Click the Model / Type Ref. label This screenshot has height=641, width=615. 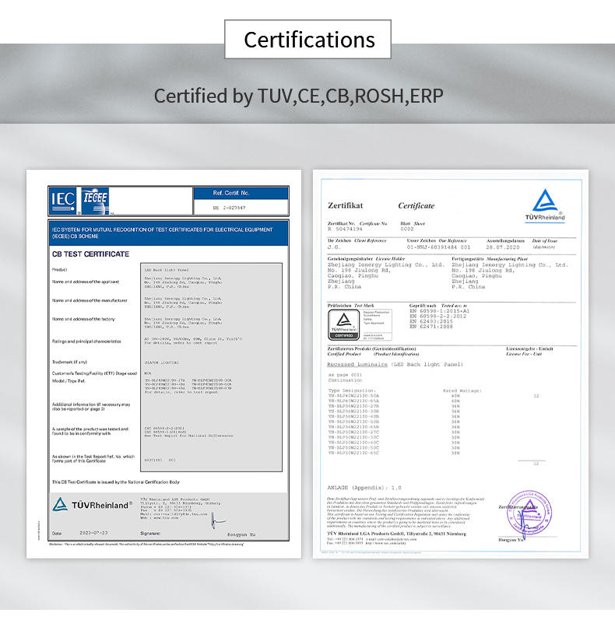pyautogui.click(x=69, y=381)
